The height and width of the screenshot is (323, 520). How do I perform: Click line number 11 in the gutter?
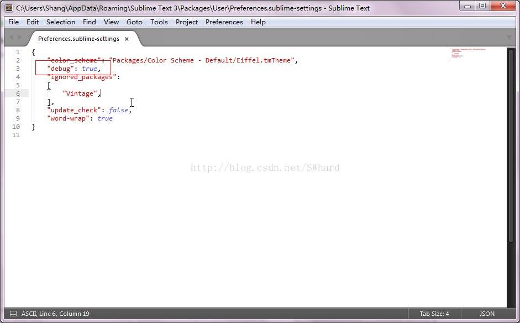(16, 135)
